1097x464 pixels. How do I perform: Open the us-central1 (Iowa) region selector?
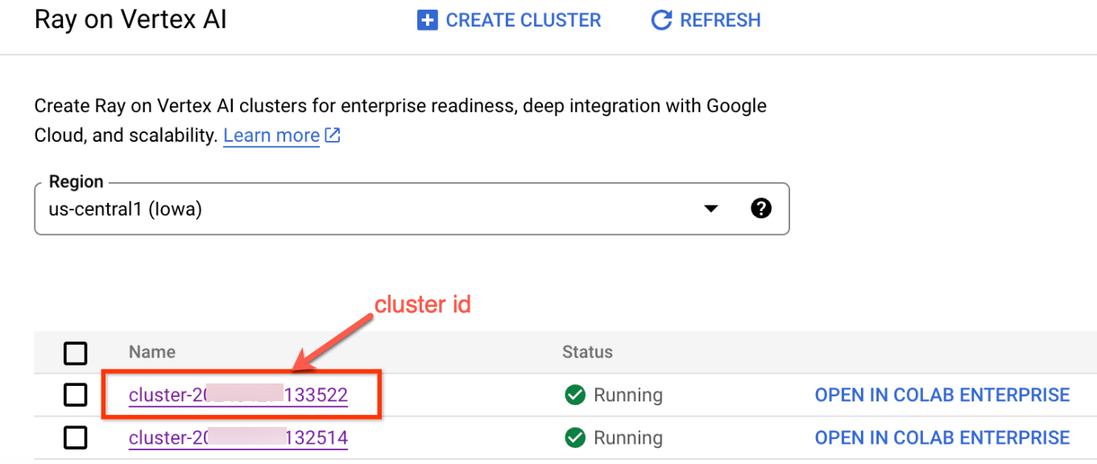pos(370,209)
